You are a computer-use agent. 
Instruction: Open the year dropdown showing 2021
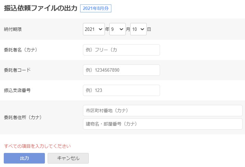coord(94,29)
